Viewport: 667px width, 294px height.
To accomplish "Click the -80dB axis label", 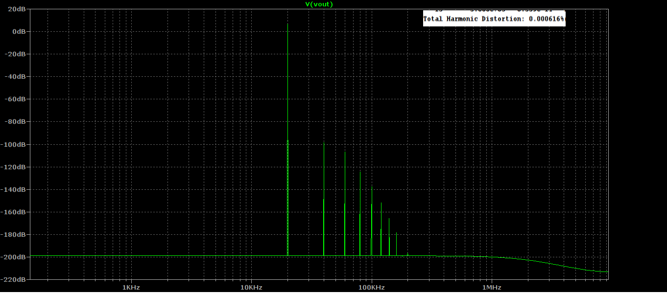I will (16, 121).
